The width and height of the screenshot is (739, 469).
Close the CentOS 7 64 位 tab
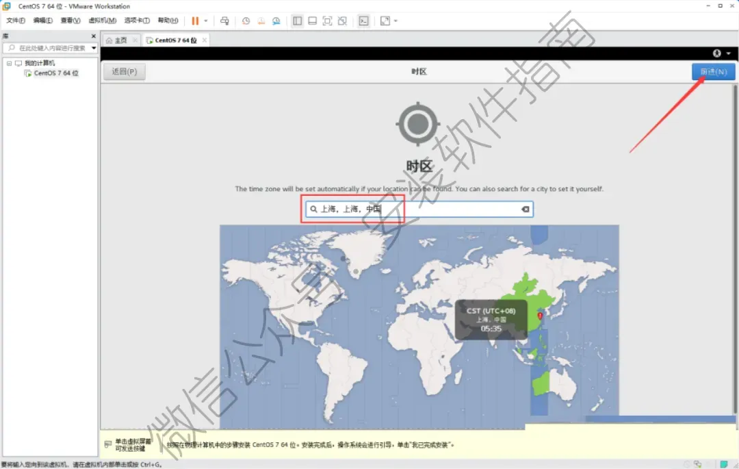click(204, 40)
